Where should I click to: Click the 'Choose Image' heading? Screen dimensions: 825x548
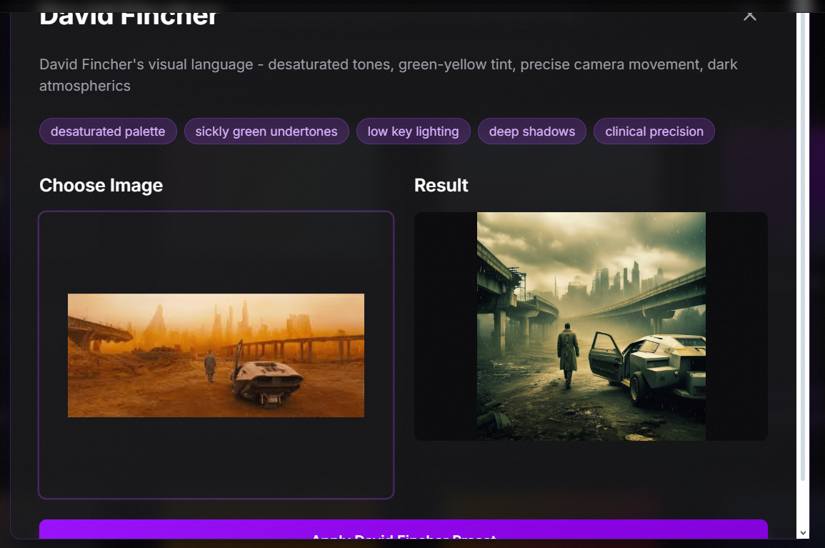point(101,185)
